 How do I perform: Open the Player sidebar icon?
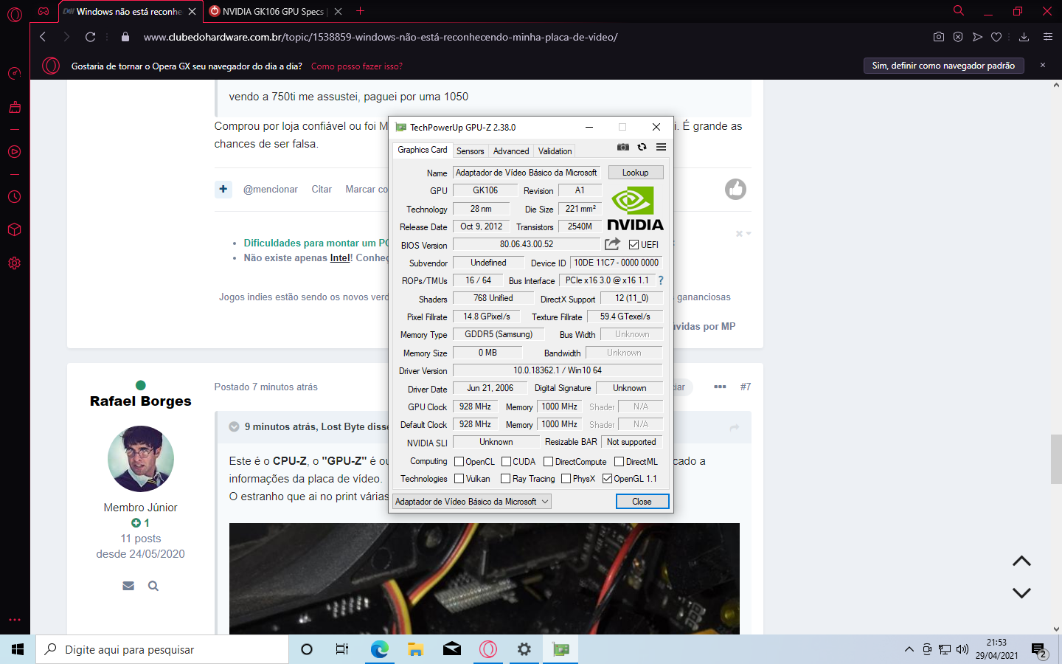coord(14,152)
